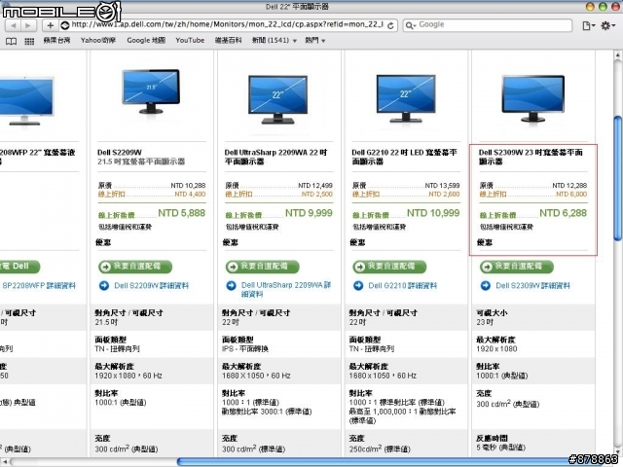The image size is (623, 467).
Task: Open Dell S2309W 詳細資料 link
Action: click(532, 285)
